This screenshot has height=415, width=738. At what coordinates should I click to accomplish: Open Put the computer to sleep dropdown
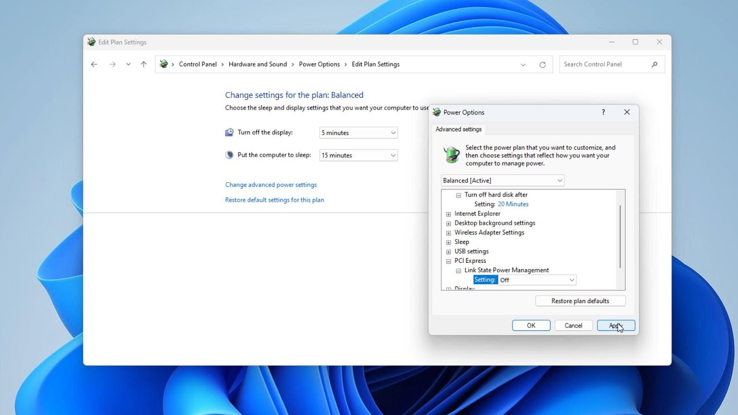pos(359,155)
